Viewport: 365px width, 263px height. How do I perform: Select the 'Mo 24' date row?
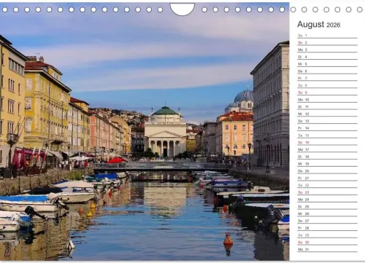tap(327, 200)
